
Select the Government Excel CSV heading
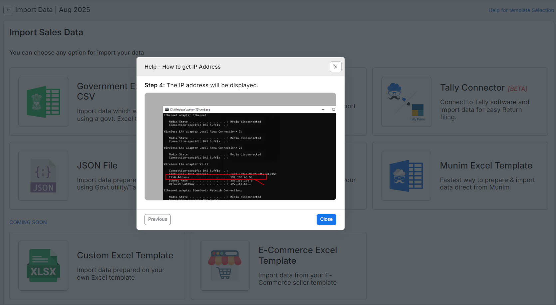click(107, 91)
